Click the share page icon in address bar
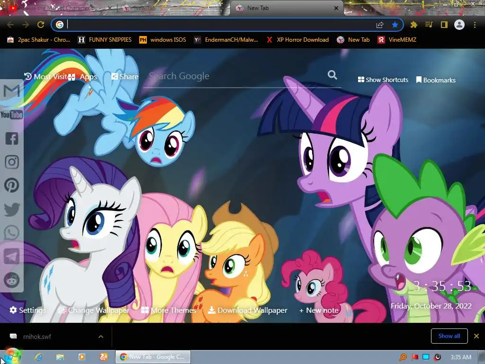The image size is (485, 364). coord(380,25)
